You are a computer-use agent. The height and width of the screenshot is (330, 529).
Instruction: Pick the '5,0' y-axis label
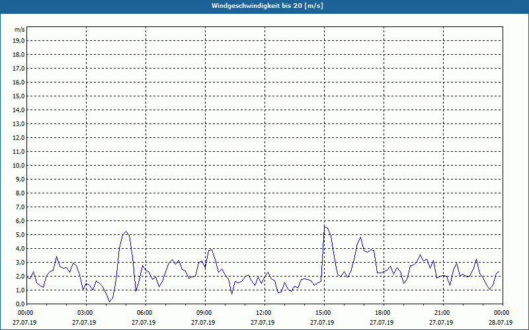tap(20, 235)
